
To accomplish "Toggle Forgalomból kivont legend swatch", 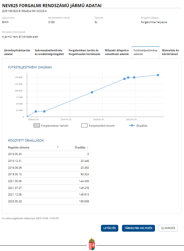I will pyautogui.click(x=84, y=125).
